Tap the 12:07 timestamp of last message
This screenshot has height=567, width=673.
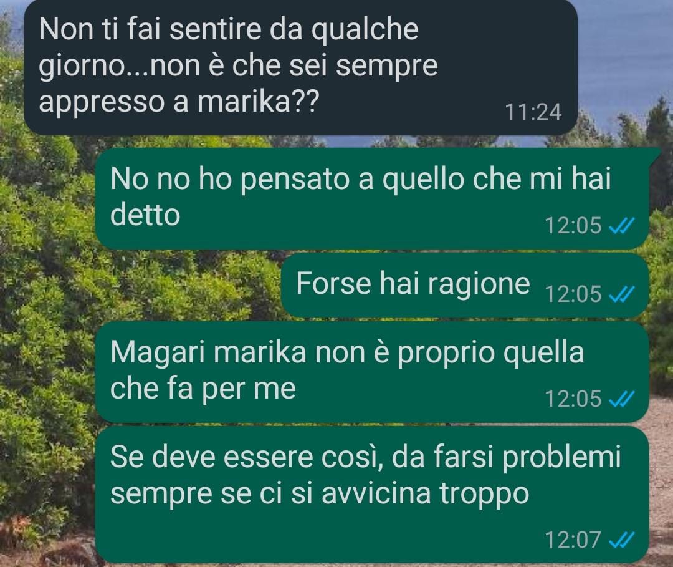coord(573,540)
